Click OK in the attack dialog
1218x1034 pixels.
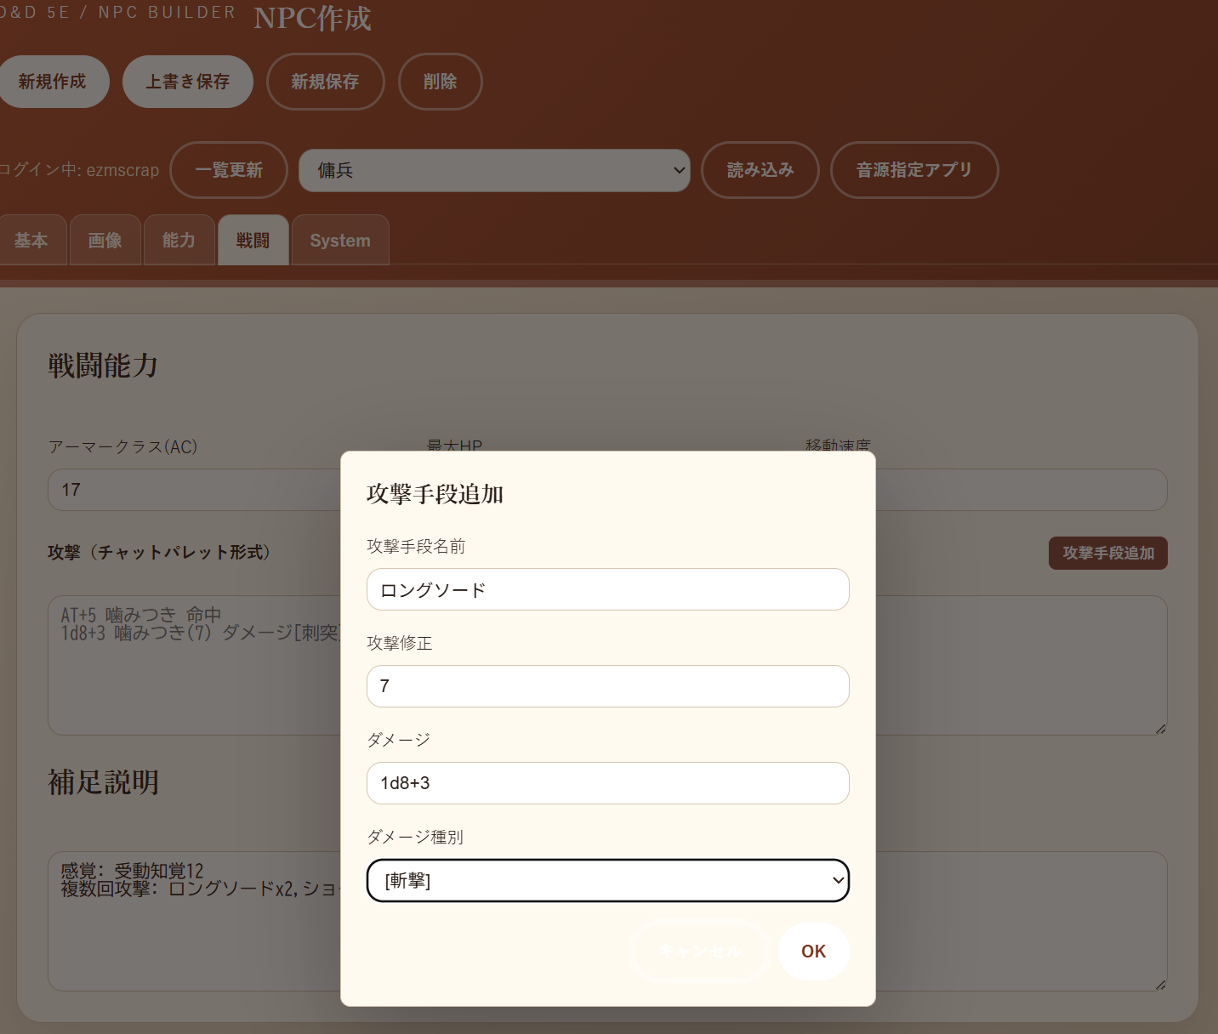pyautogui.click(x=813, y=952)
